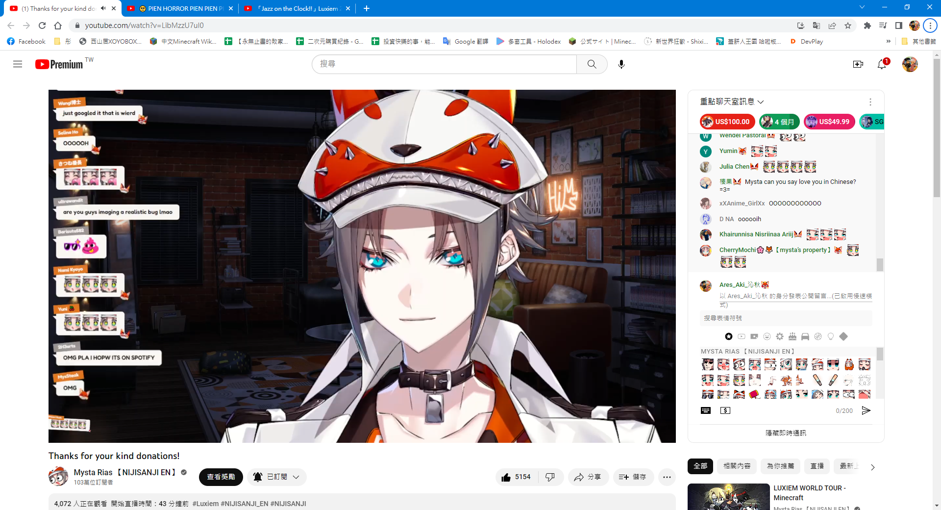The image size is (941, 510).
Task: Activate voice search microphone
Action: click(x=621, y=64)
